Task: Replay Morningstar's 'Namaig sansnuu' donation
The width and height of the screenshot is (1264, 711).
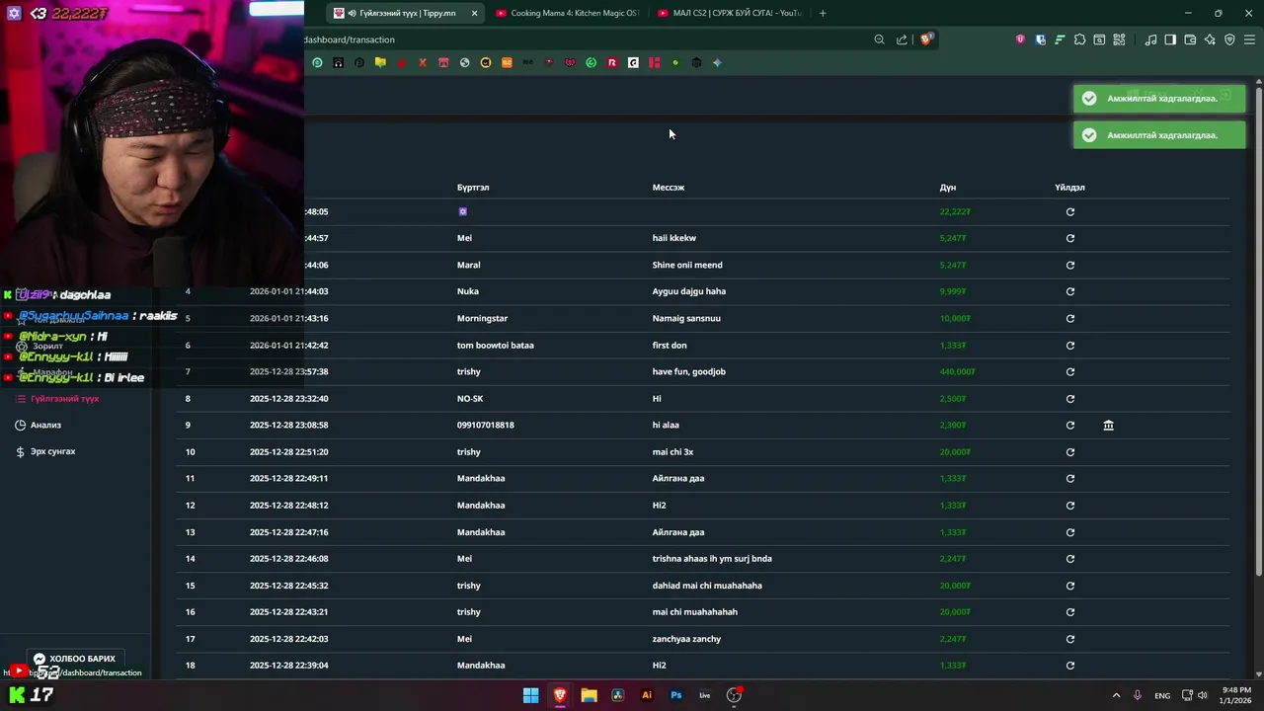Action: (1069, 318)
